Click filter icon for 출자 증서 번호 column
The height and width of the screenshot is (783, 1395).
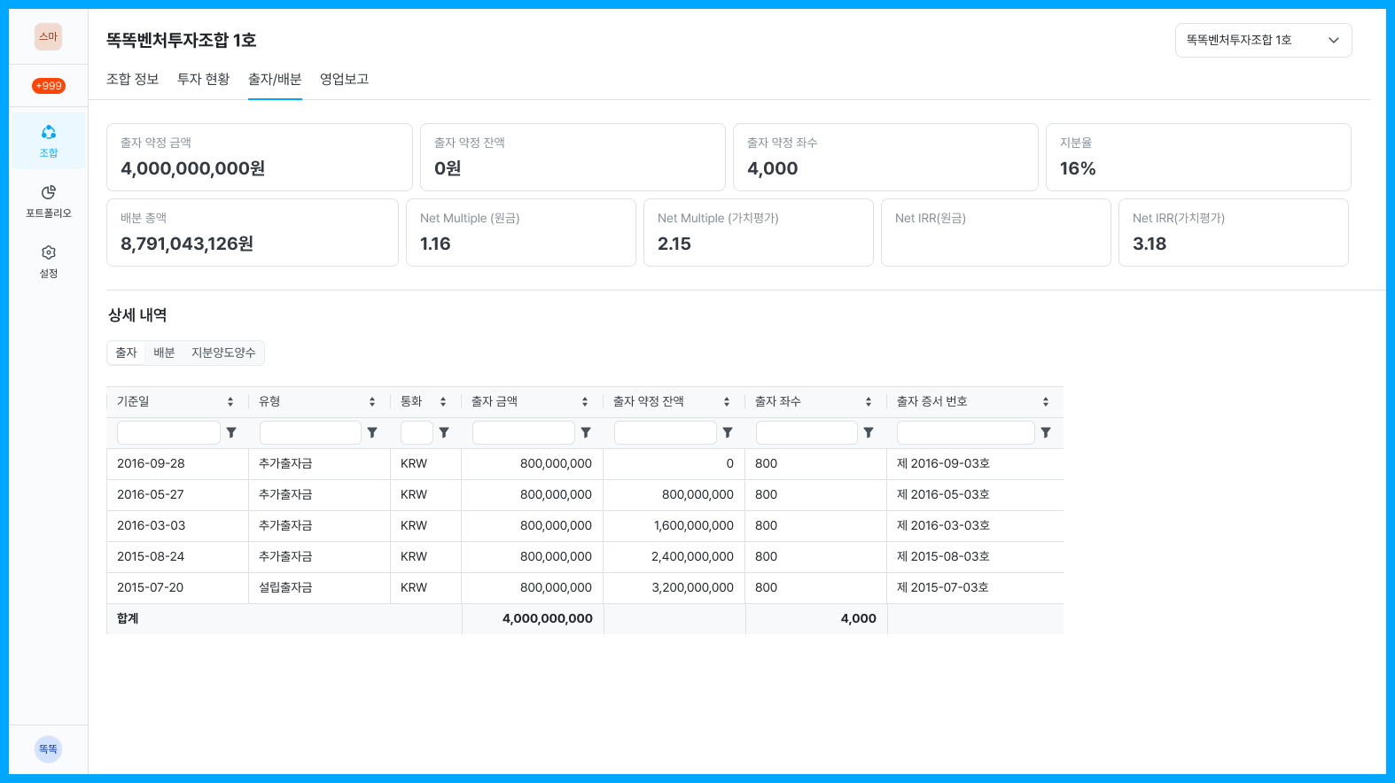(1046, 433)
